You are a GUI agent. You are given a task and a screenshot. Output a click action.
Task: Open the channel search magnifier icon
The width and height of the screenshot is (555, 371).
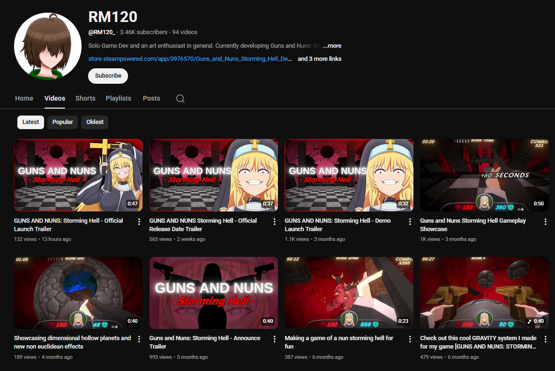pyautogui.click(x=180, y=99)
